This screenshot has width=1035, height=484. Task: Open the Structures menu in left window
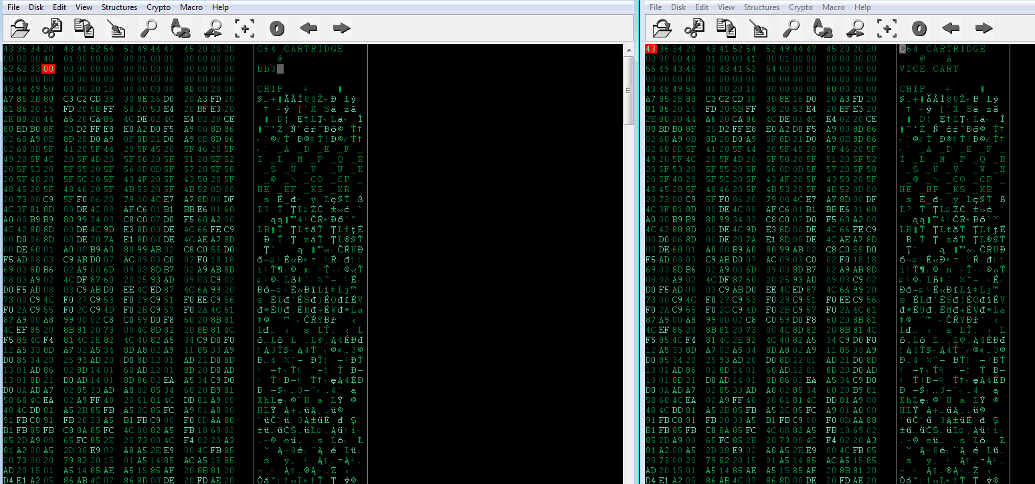pyautogui.click(x=119, y=7)
